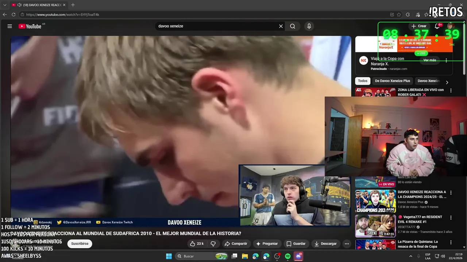Share the video via Compartir
Viewport: 467px width, 262px height.
tap(236, 243)
